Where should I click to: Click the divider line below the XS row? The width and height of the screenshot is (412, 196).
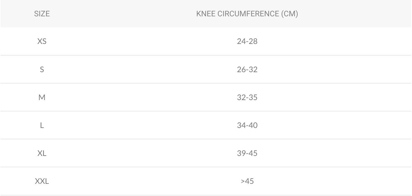coord(206,55)
